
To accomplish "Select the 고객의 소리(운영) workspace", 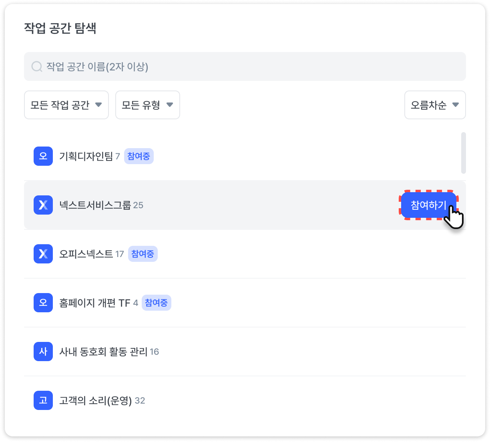I will pos(95,400).
